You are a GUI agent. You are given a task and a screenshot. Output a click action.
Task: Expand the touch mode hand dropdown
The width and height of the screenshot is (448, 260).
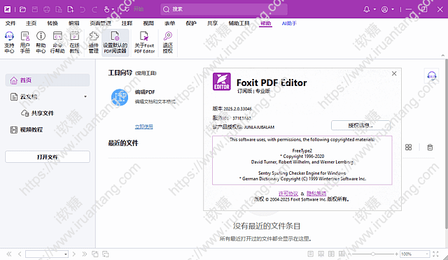point(113,9)
